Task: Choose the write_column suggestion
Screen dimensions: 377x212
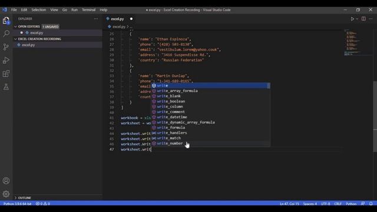Action: 209,107
